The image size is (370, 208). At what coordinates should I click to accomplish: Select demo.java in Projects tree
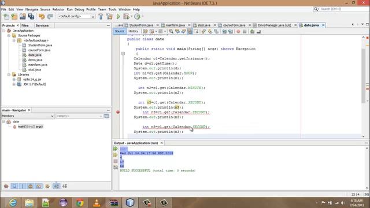pos(35,60)
